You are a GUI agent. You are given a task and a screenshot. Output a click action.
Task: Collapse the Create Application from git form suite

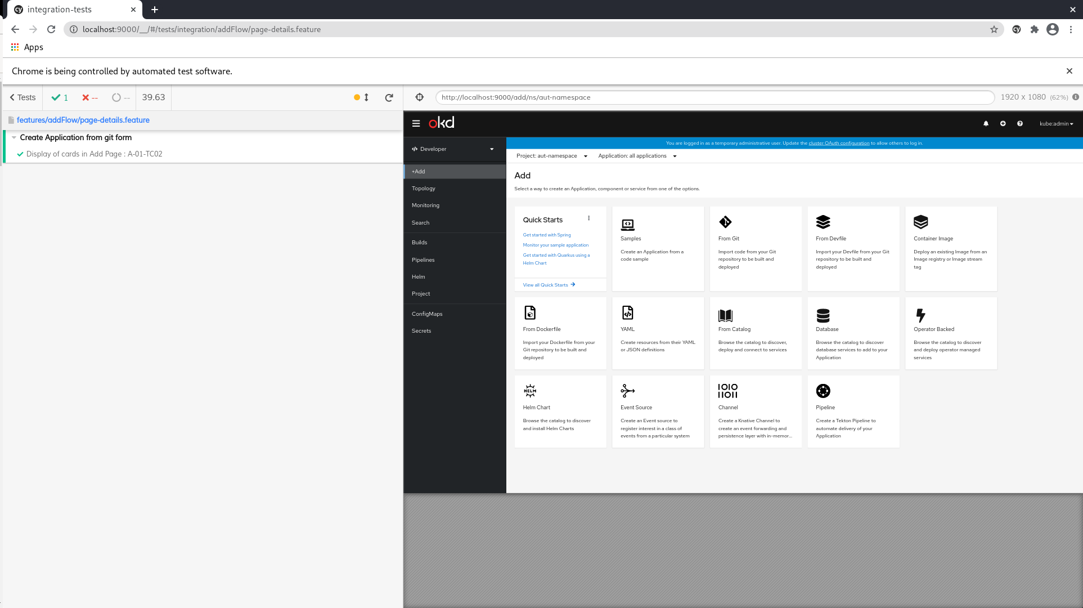(x=14, y=137)
